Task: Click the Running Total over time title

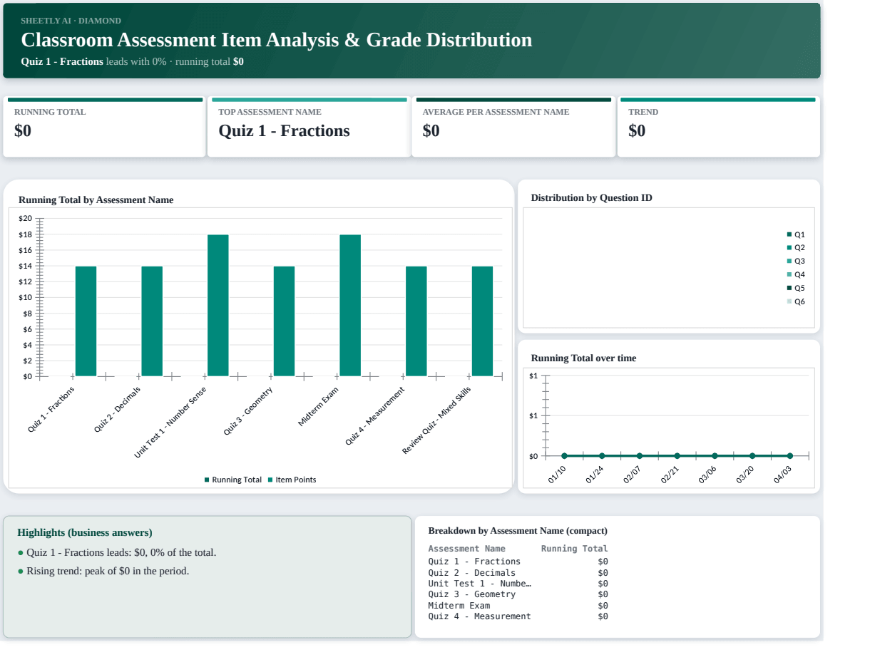Action: pyautogui.click(x=584, y=358)
